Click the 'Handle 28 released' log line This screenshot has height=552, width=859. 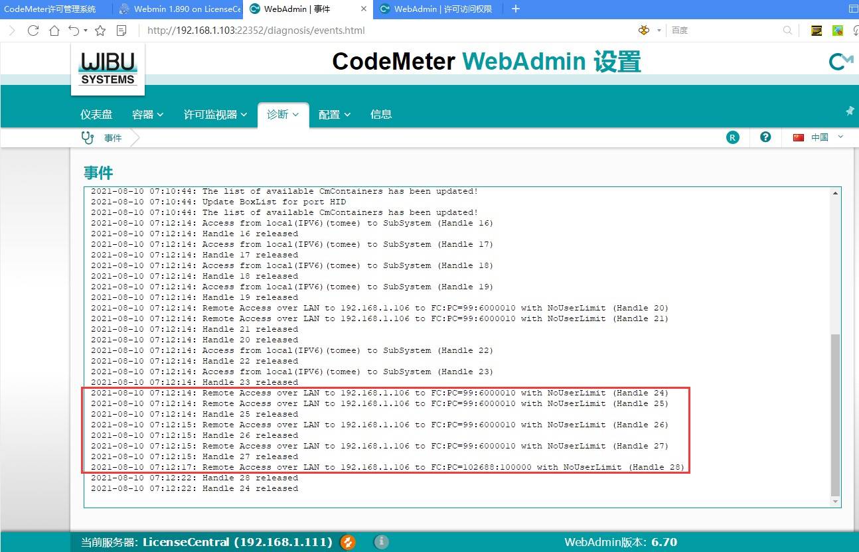pos(195,478)
